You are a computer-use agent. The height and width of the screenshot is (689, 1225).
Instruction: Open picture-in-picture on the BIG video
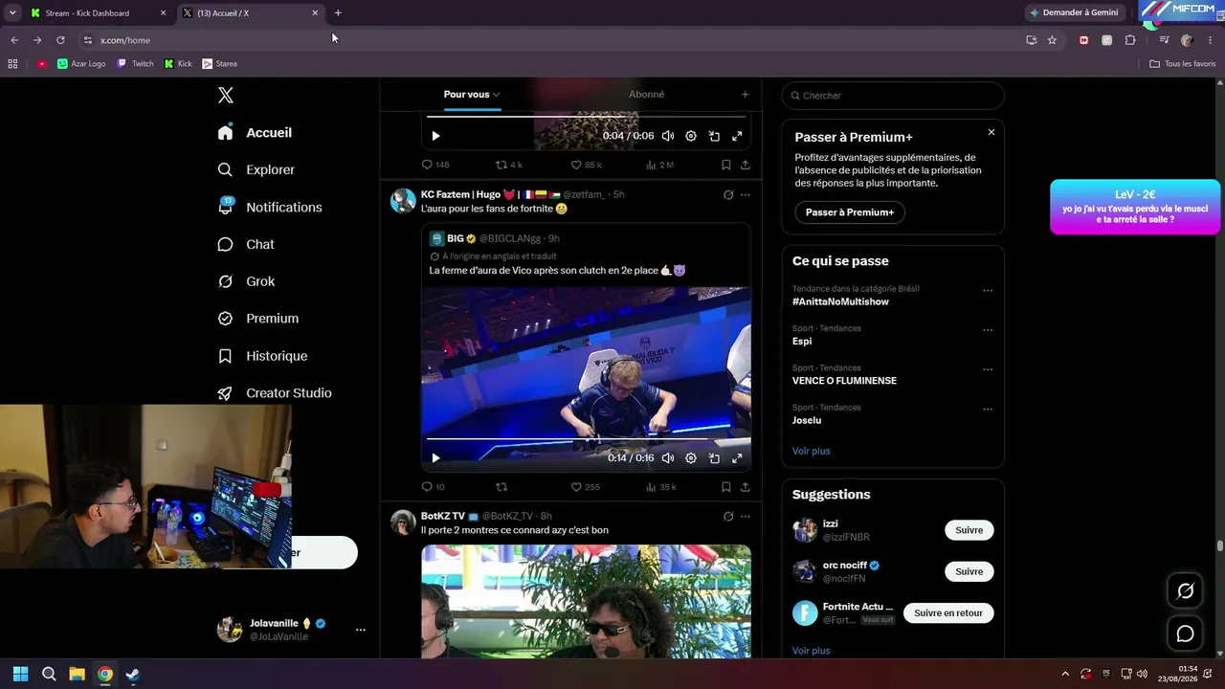tap(714, 458)
